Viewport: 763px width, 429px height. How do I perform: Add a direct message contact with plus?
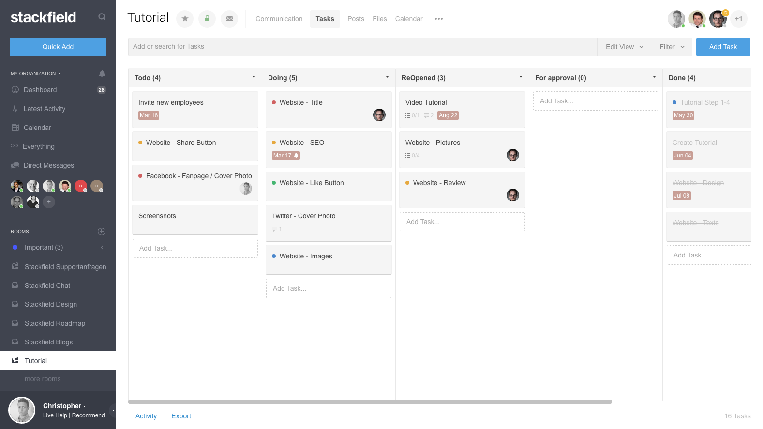49,202
